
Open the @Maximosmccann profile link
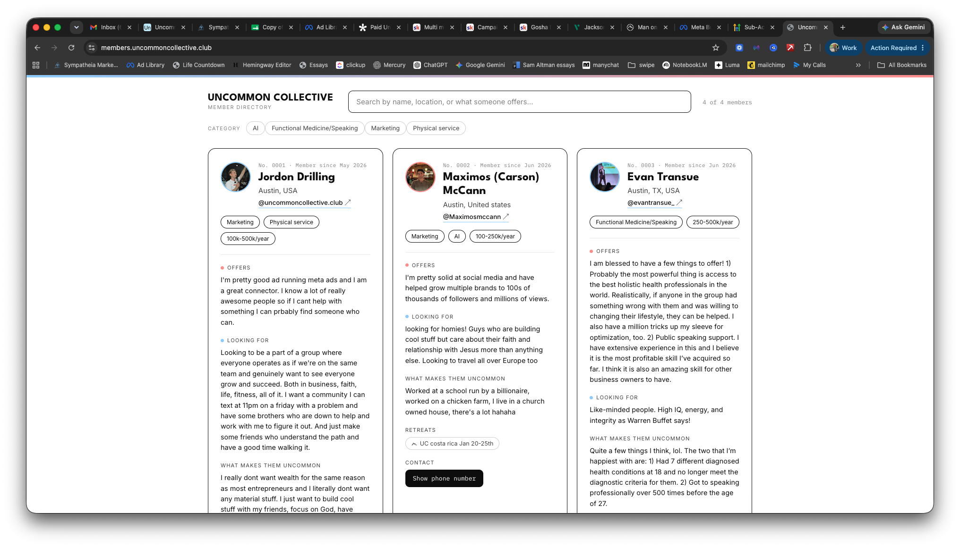click(x=476, y=217)
